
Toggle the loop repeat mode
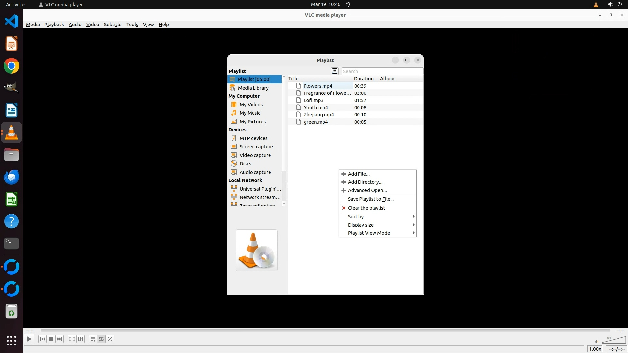(x=101, y=339)
